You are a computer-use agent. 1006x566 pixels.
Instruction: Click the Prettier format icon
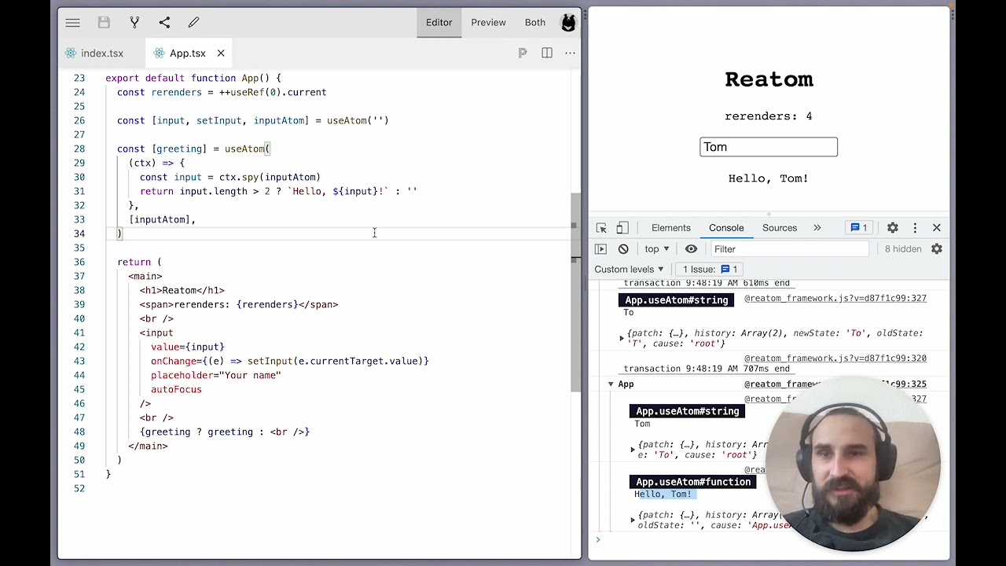523,53
